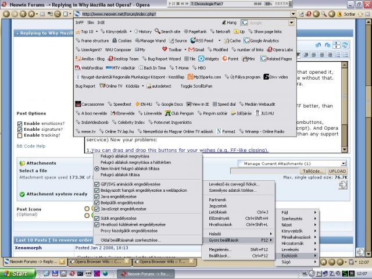The image size is (372, 279).
Task: Open the Google Analytics bookmark
Action: (x=262, y=41)
